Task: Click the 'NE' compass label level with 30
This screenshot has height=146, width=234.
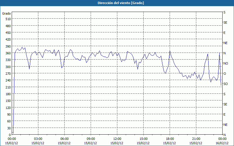Action: (225, 125)
